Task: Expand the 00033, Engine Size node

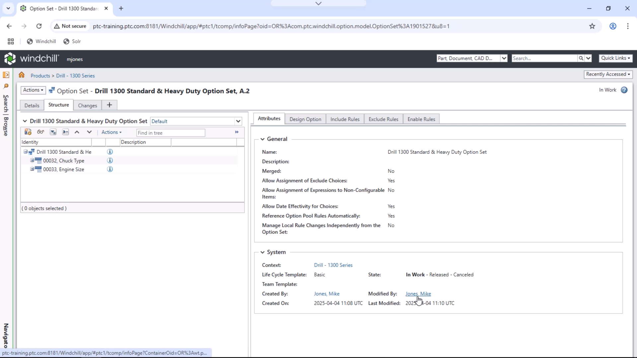Action: coord(32,169)
